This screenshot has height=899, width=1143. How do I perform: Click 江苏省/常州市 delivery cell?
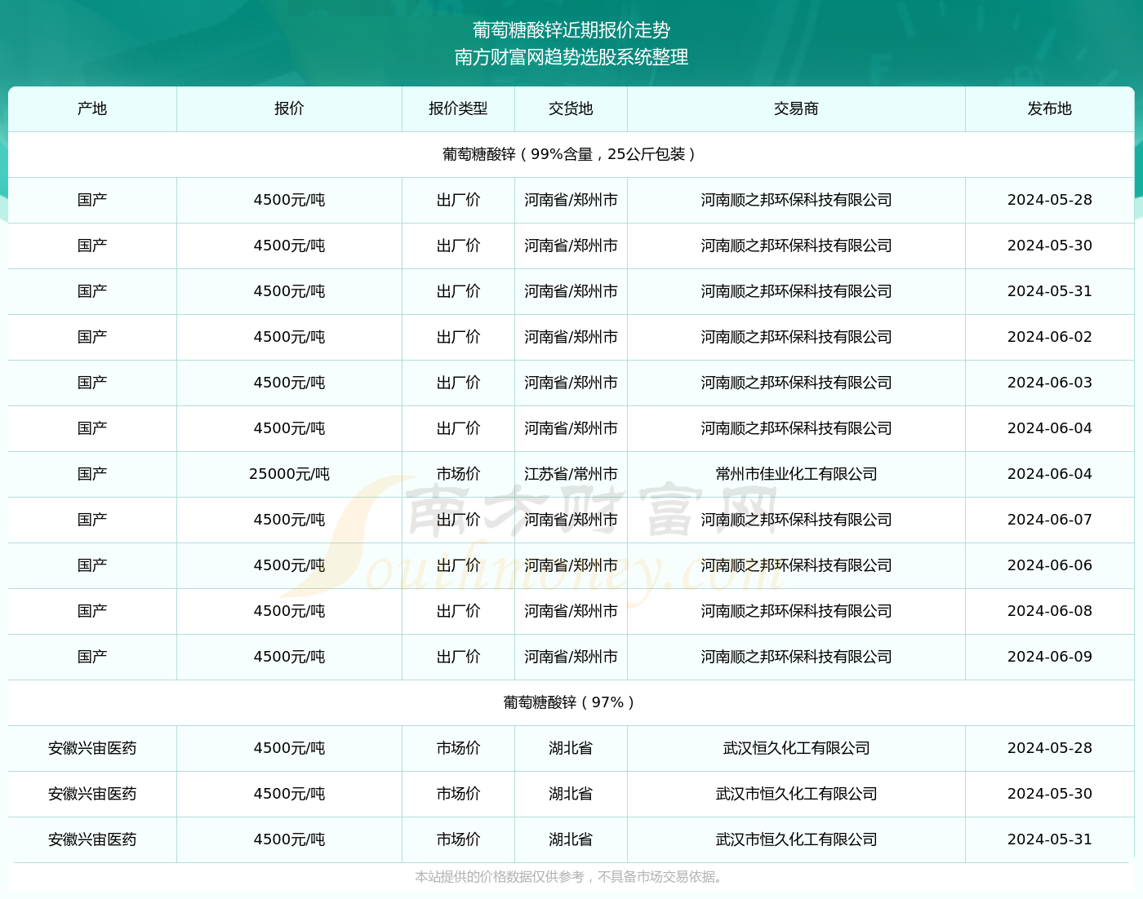[571, 474]
